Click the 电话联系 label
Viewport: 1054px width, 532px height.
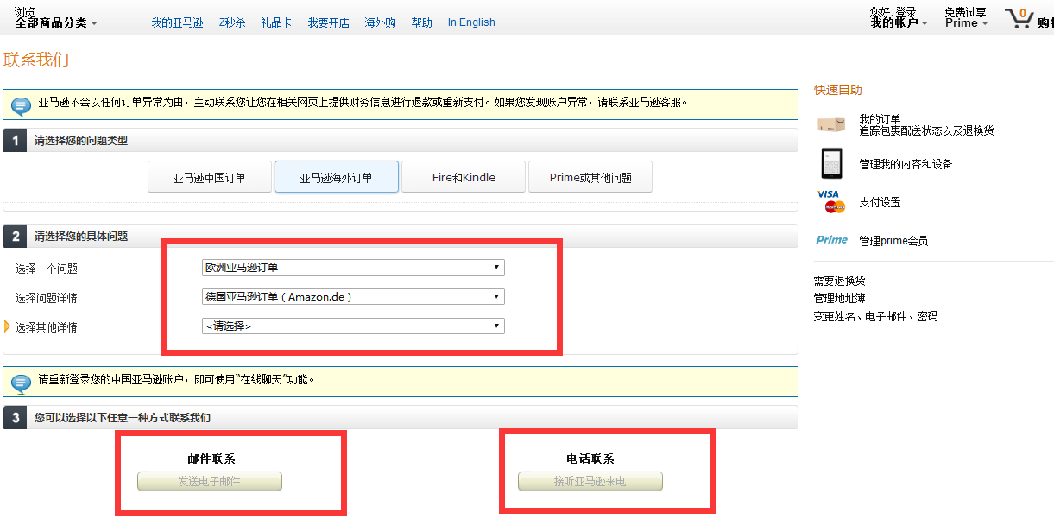tap(590, 459)
